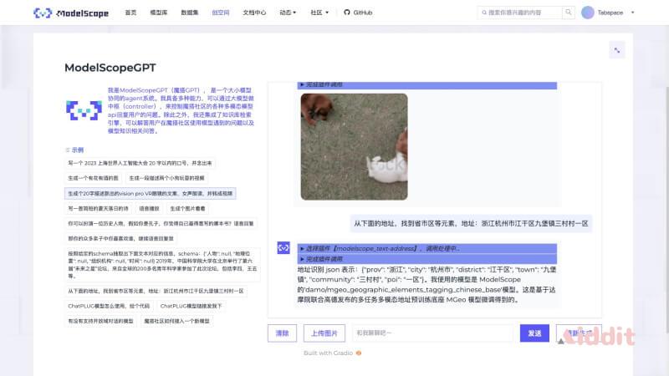This screenshot has width=669, height=376.
Task: Switch to the 创空间 menu item
Action: pyautogui.click(x=221, y=13)
